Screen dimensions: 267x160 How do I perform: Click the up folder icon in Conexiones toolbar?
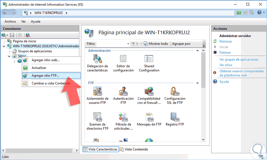tap(20, 35)
